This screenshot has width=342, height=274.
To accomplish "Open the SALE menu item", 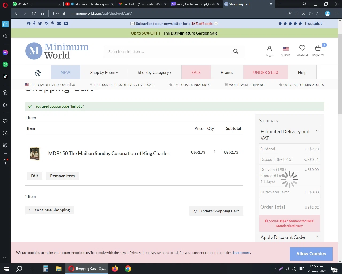I will point(196,73).
